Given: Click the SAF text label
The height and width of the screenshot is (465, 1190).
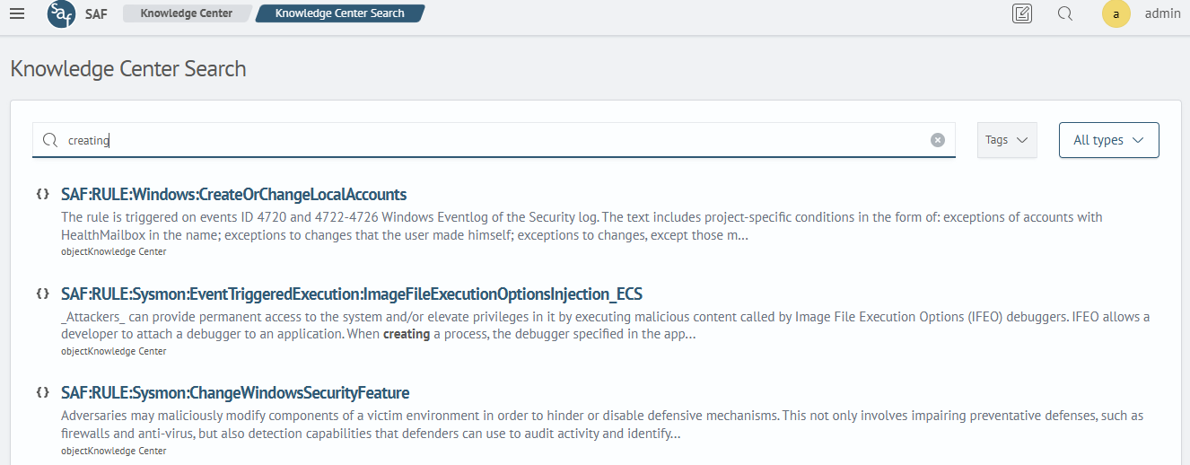Looking at the screenshot, I should 96,14.
